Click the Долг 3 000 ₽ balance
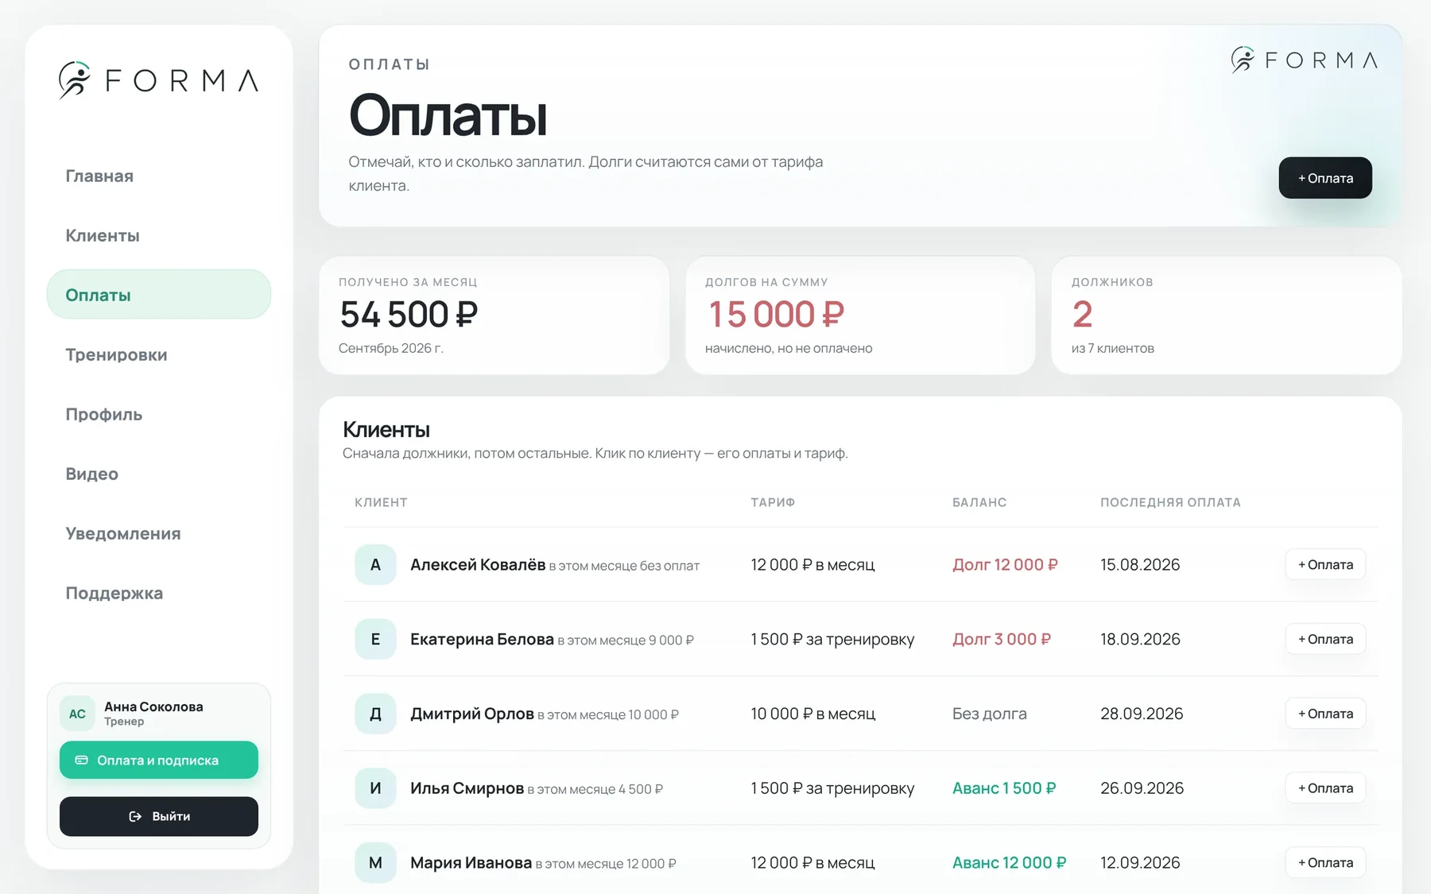1431x894 pixels. [x=1002, y=640]
